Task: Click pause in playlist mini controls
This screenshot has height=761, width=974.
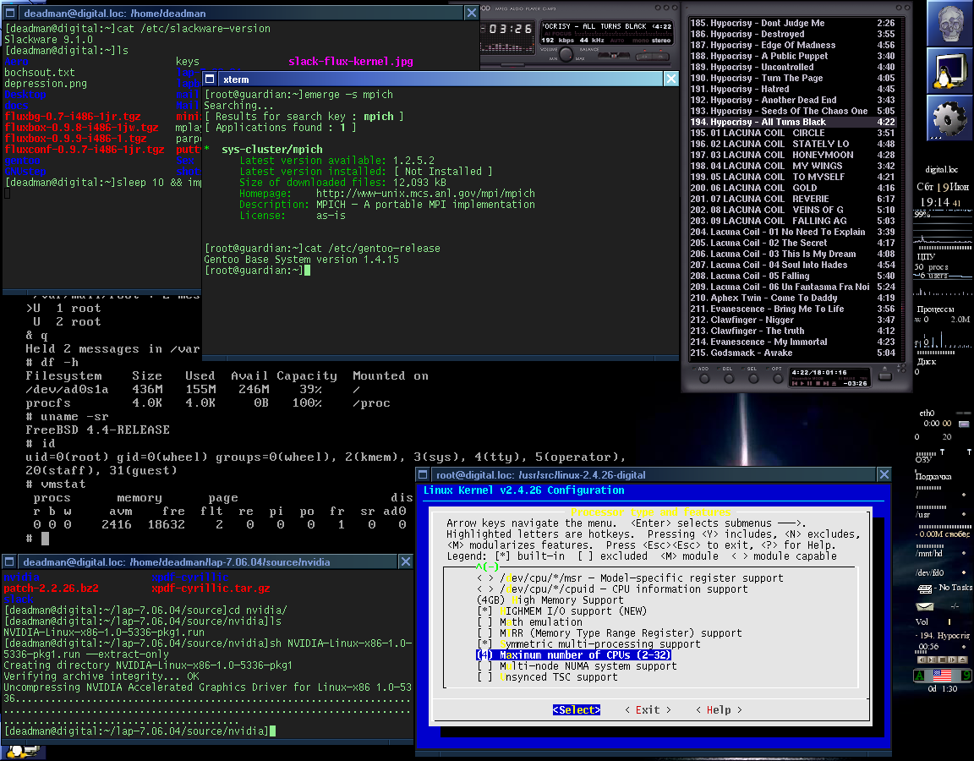Action: [x=809, y=383]
